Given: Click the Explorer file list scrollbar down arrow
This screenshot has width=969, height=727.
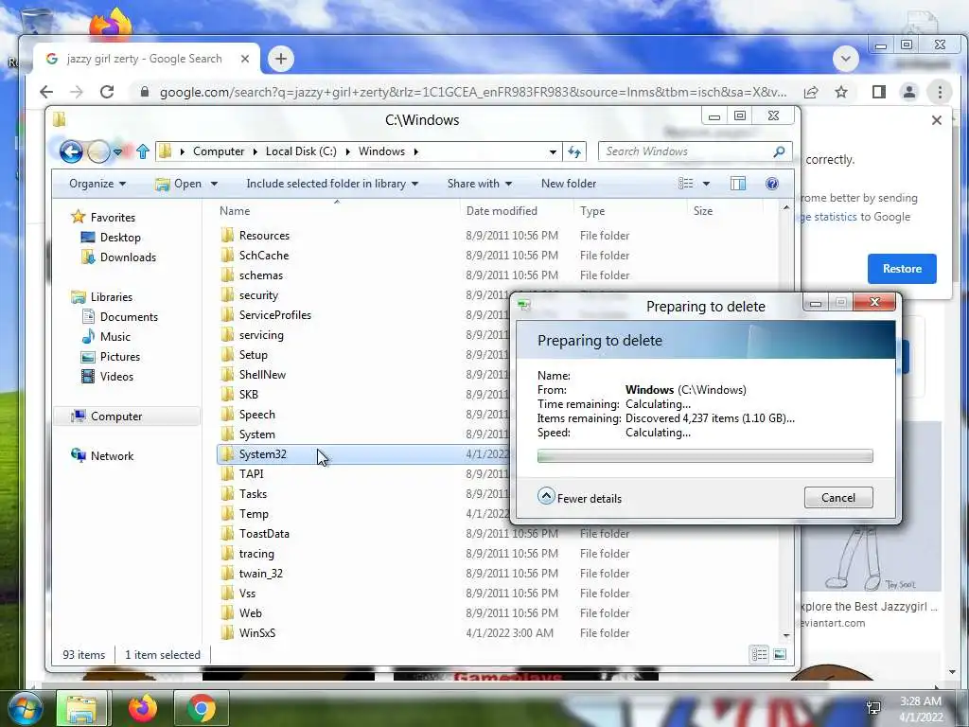Looking at the screenshot, I should 786,635.
